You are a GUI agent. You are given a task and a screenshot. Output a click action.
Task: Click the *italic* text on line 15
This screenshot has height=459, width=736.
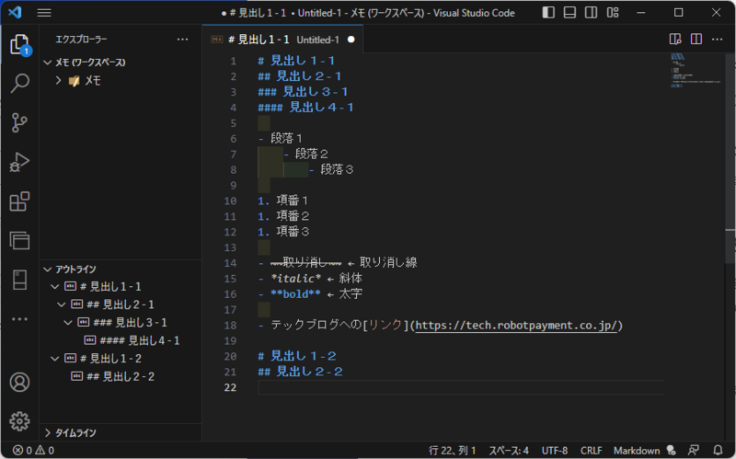pos(295,279)
